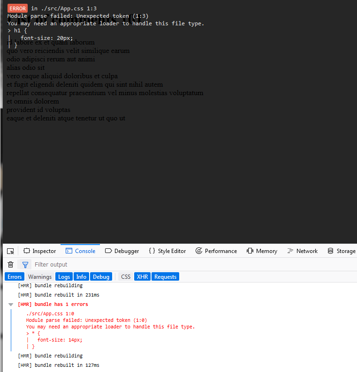Click the funnel filter icon
The image size is (357, 372).
click(x=25, y=264)
